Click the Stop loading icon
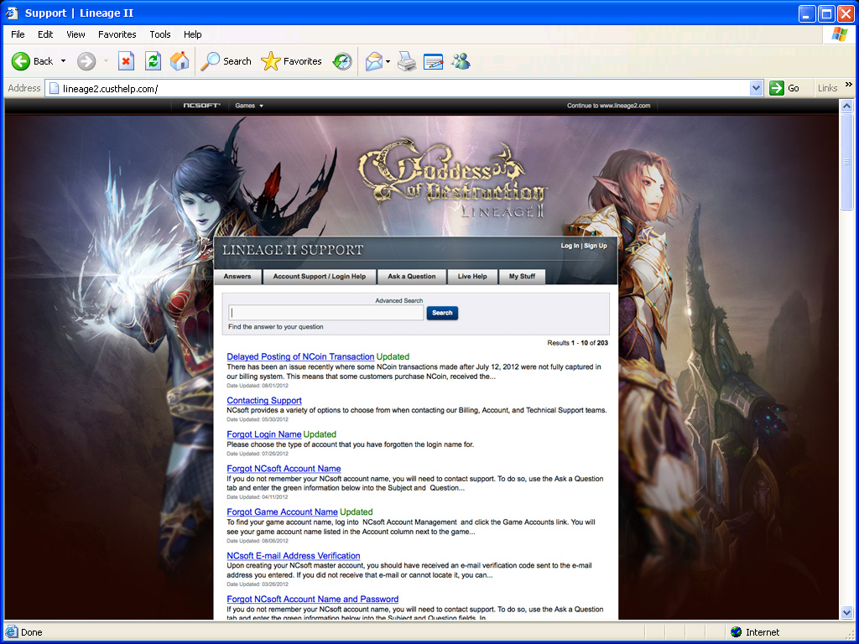The image size is (859, 644). (x=126, y=61)
